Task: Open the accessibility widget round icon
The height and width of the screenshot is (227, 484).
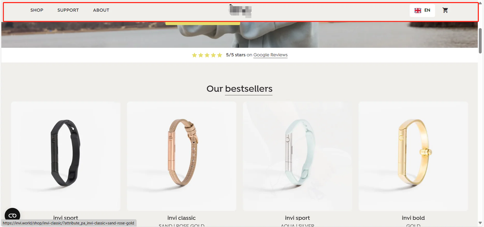Action: click(12, 215)
